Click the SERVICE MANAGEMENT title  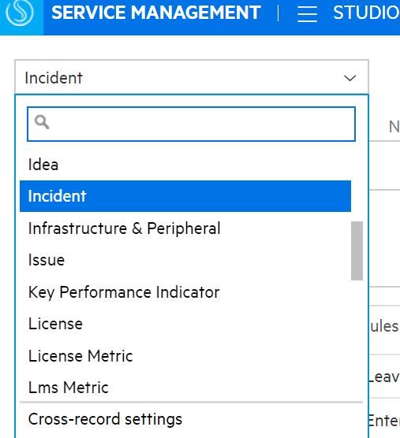[156, 13]
